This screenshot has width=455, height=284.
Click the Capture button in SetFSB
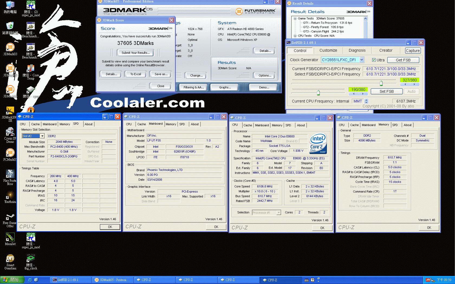pos(413,51)
